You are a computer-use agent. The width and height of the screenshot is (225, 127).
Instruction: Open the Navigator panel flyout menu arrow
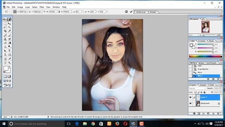[221, 19]
